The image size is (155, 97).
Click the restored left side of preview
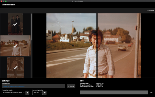click(71, 46)
